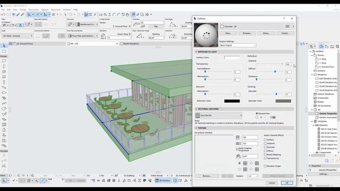Click Cancel in the Surfaces dialog
This screenshot has height=191, width=340.
tap(271, 183)
